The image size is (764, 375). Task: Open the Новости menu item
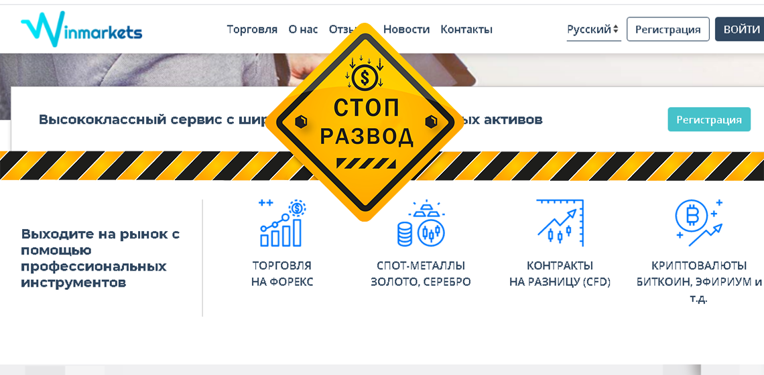pos(406,29)
